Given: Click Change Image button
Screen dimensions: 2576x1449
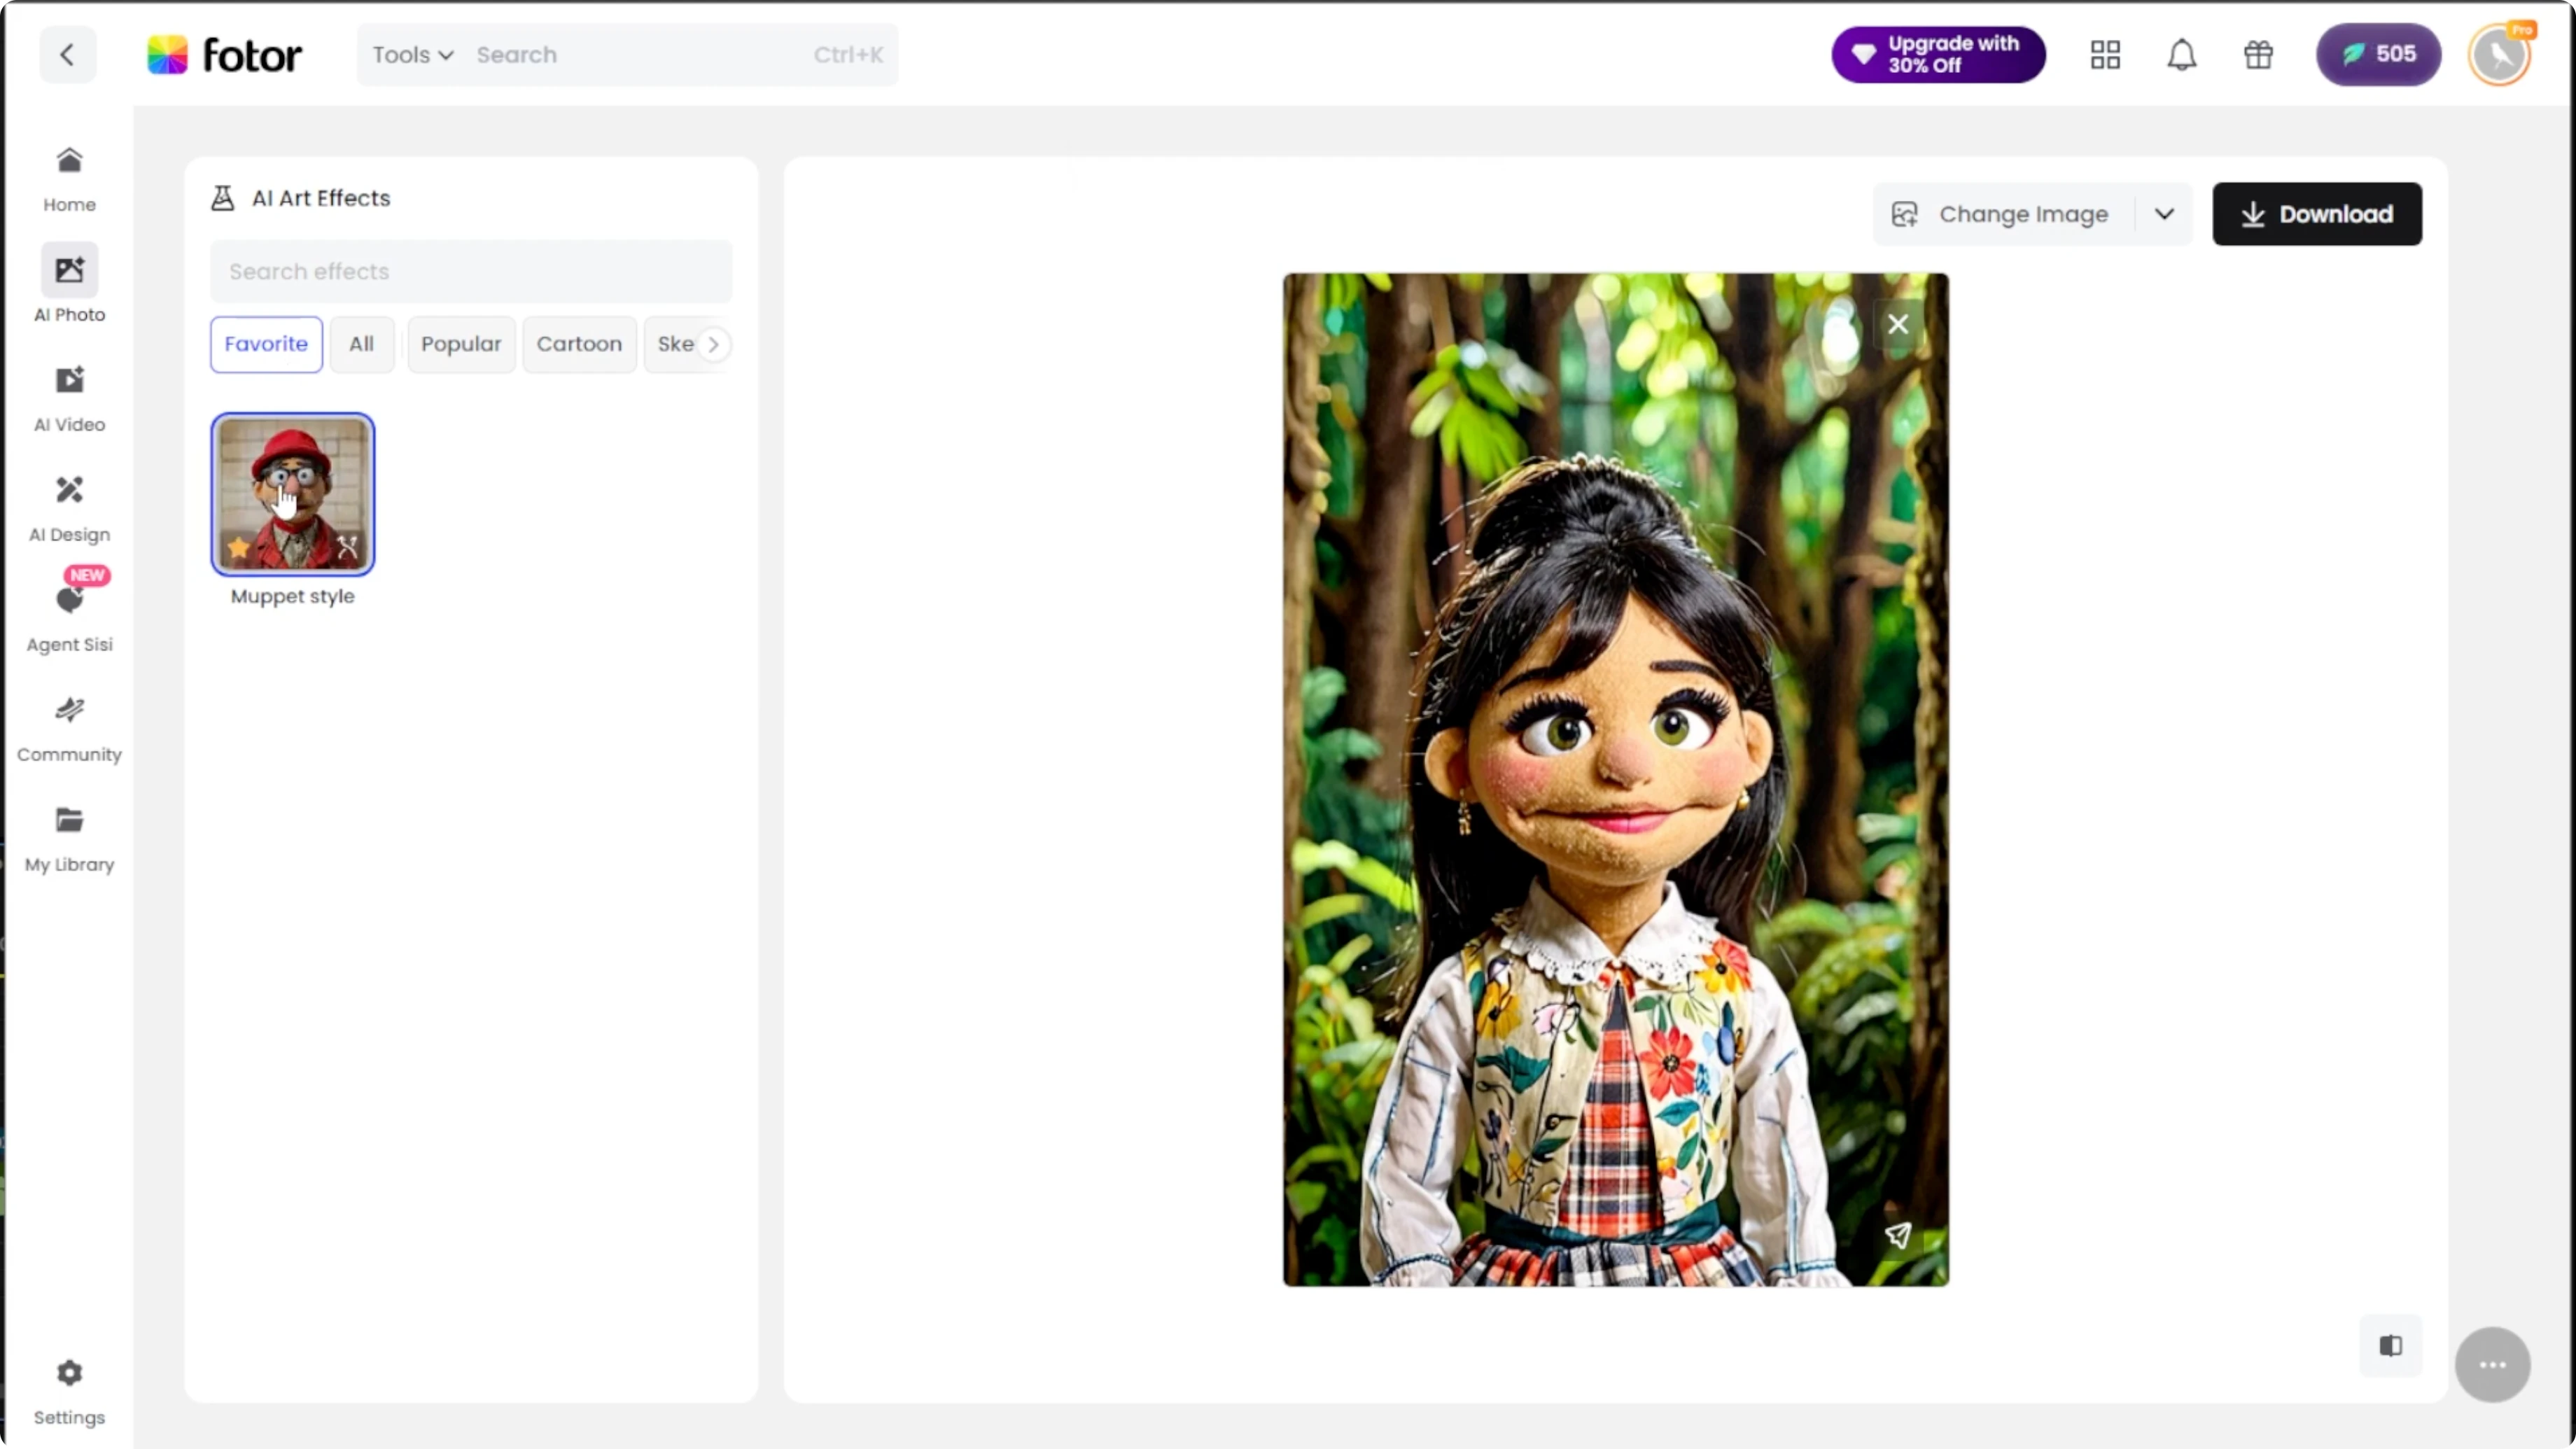Looking at the screenshot, I should coord(2003,214).
